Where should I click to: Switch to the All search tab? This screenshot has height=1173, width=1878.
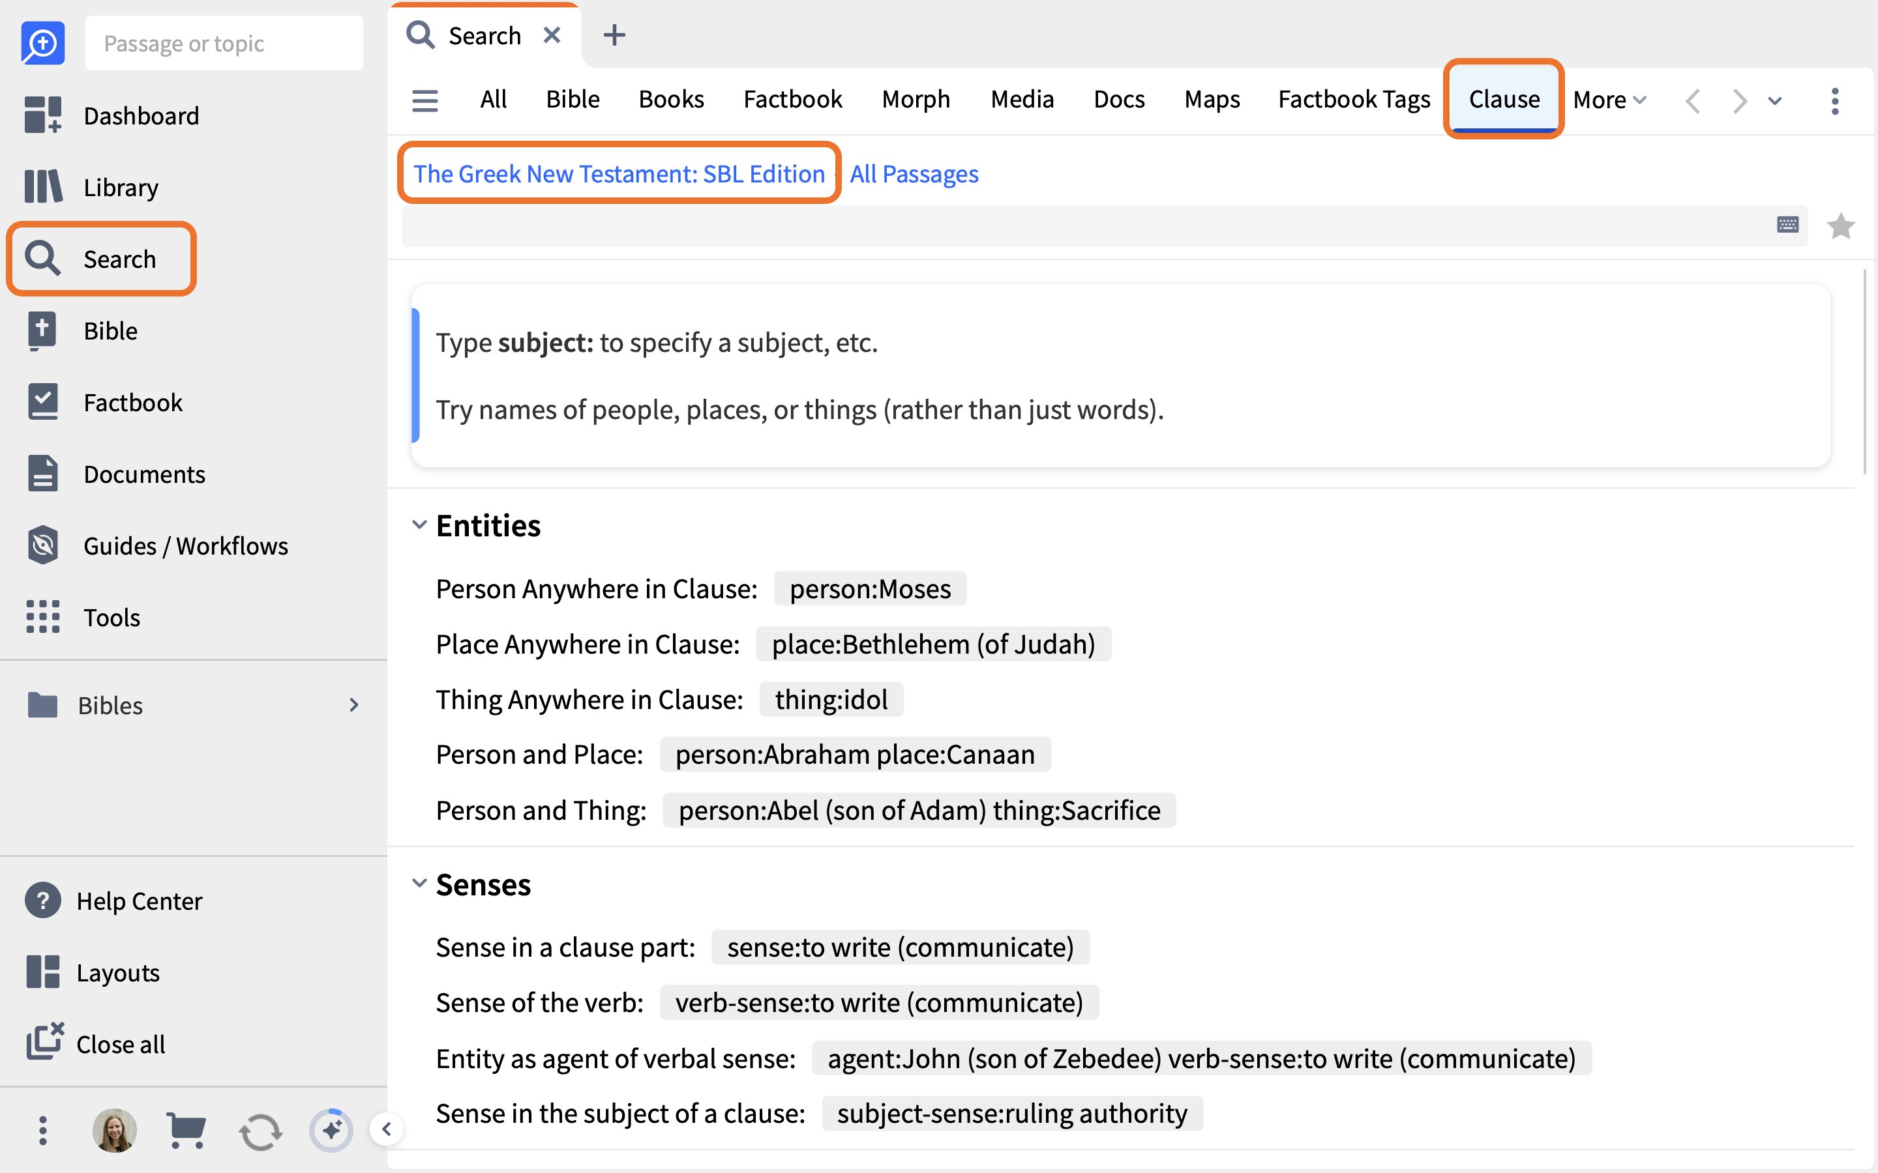[x=493, y=99]
